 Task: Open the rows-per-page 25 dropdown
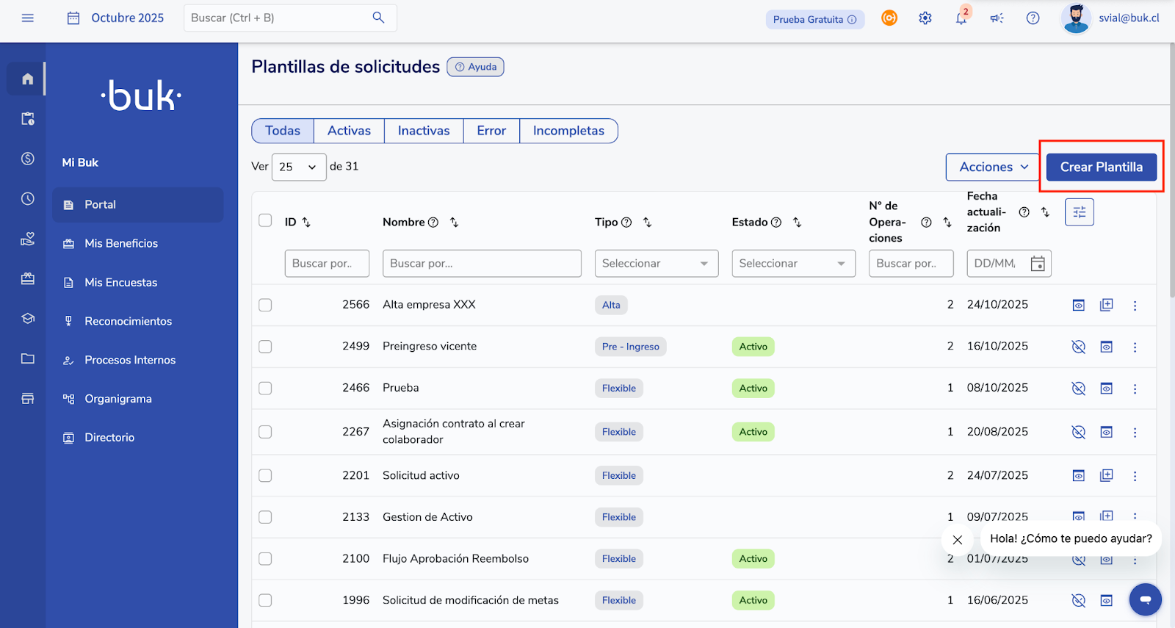[298, 167]
